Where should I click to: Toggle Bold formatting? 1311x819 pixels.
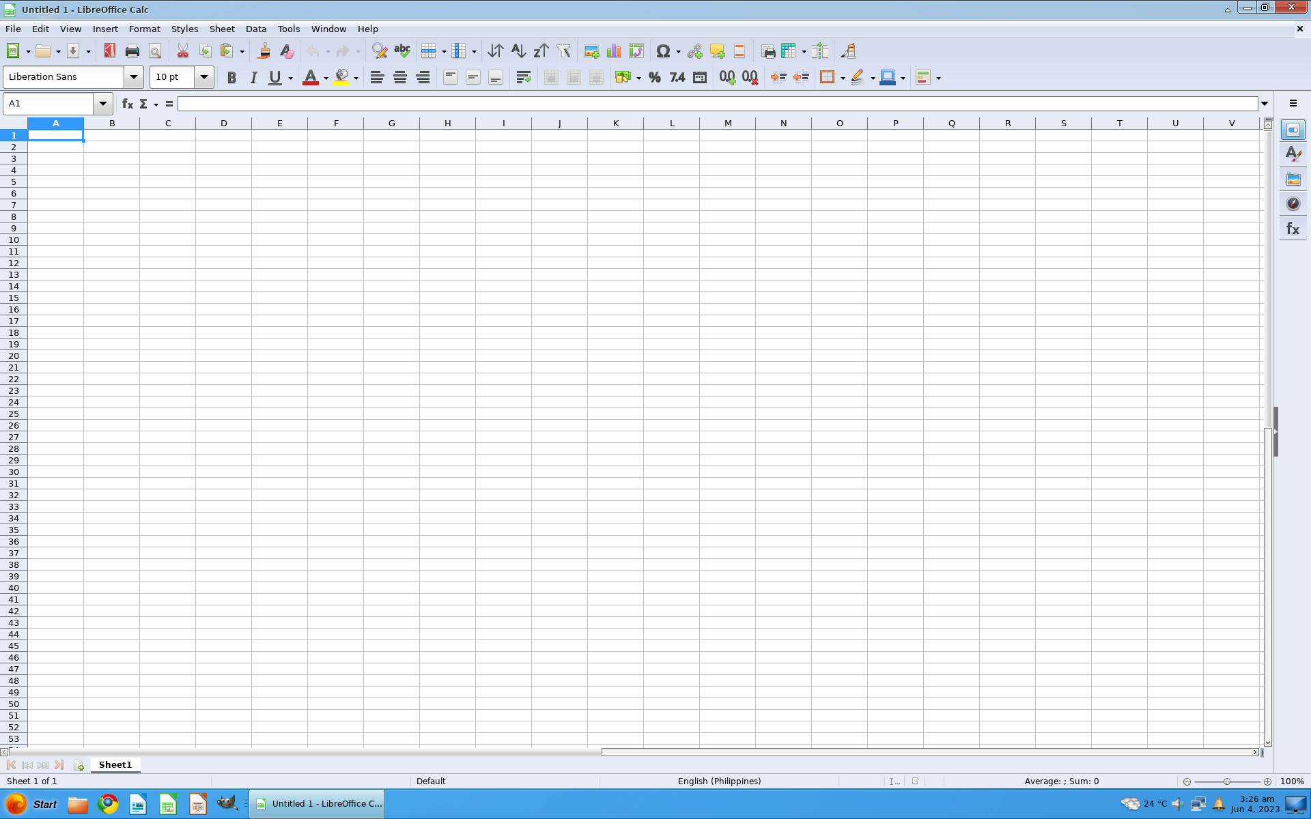tap(231, 78)
